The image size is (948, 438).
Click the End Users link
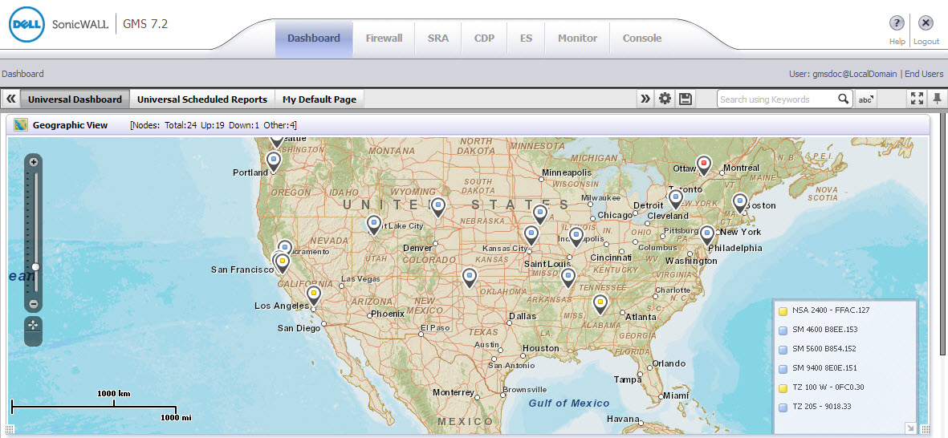pos(924,74)
